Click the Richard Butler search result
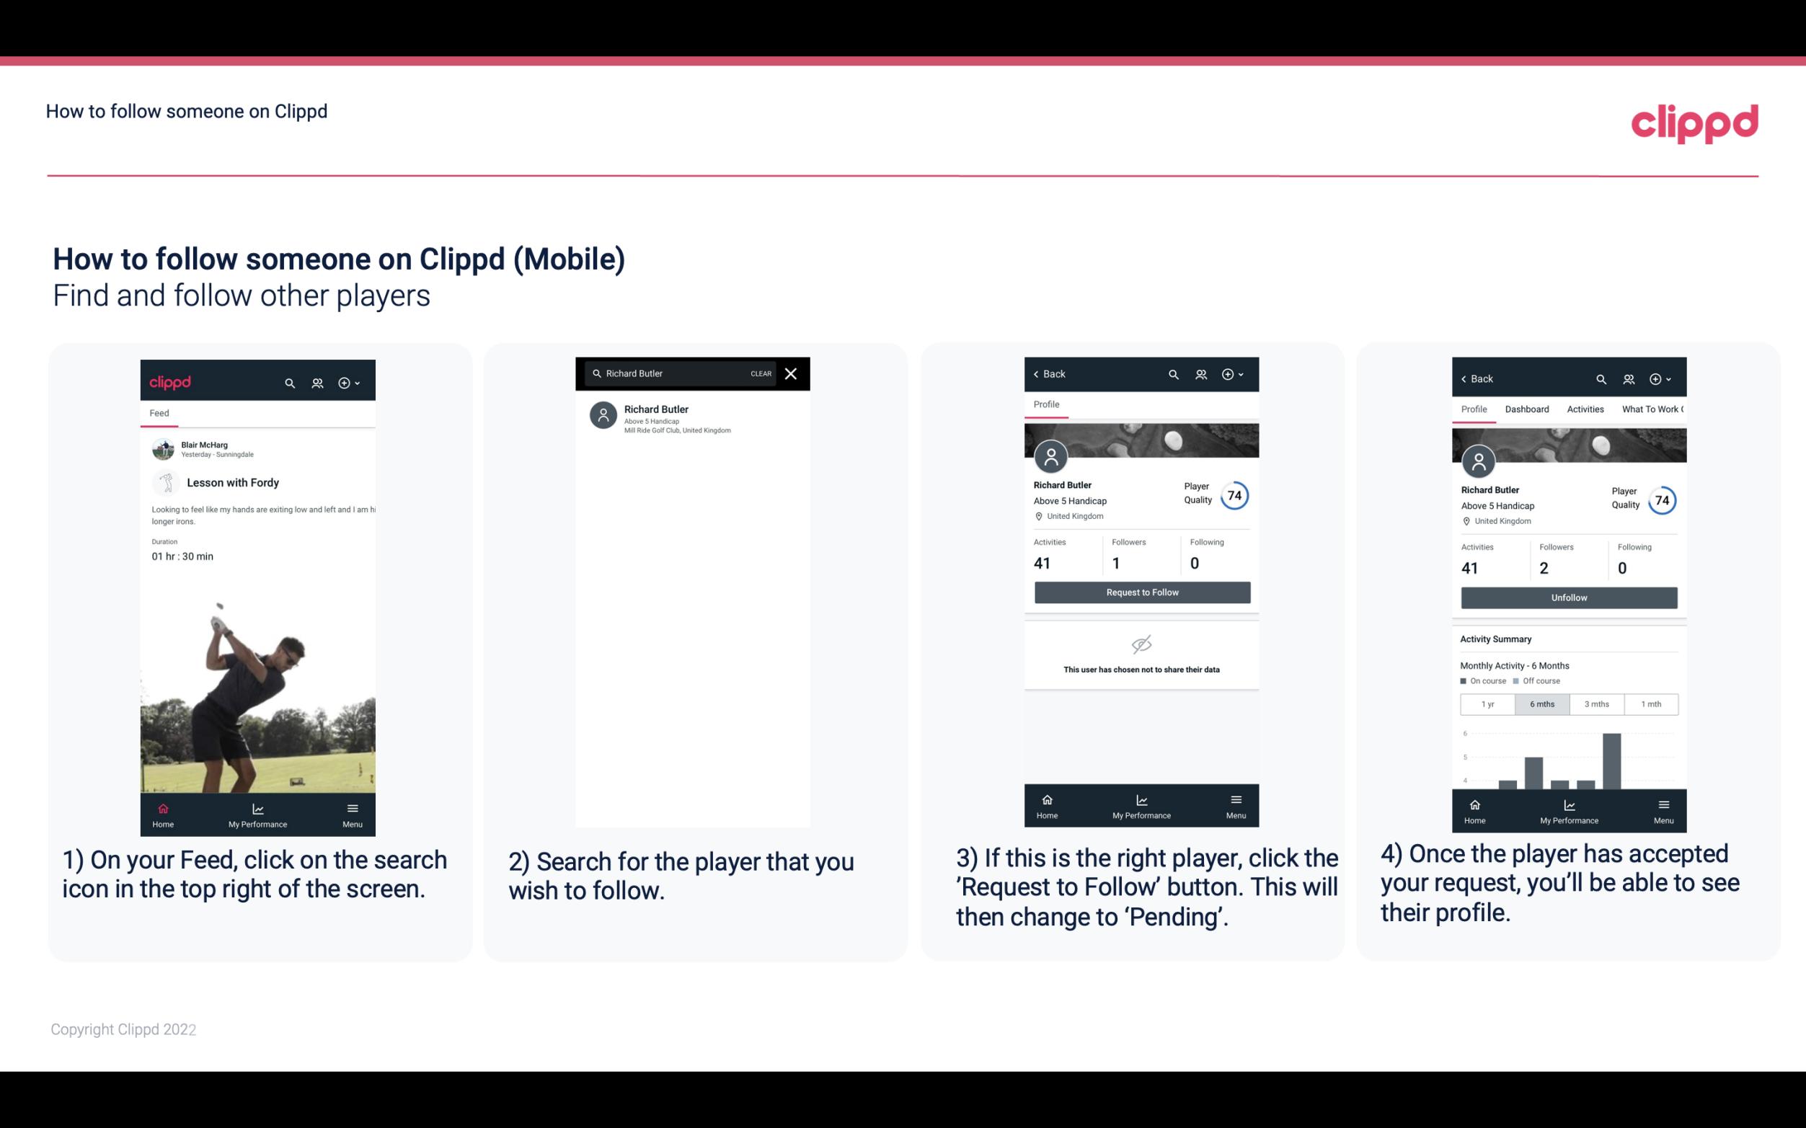Screen dimensions: 1806x1128 point(695,416)
